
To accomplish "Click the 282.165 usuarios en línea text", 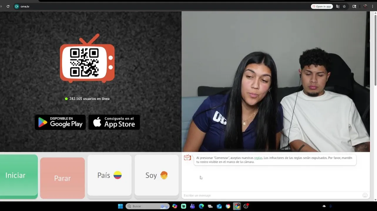I will [x=89, y=99].
